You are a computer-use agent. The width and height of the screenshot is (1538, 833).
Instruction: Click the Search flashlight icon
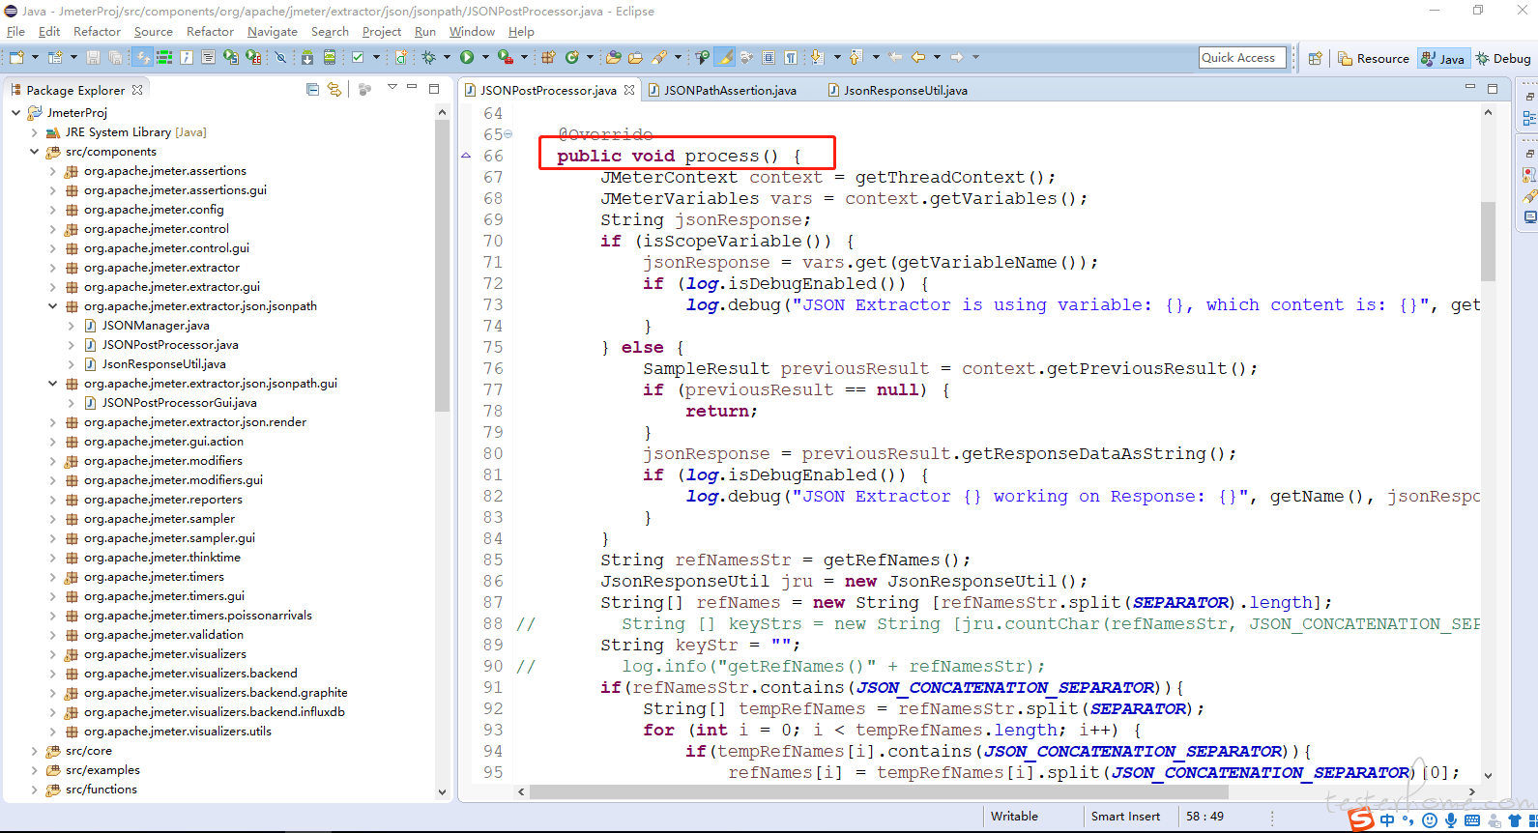tap(659, 58)
